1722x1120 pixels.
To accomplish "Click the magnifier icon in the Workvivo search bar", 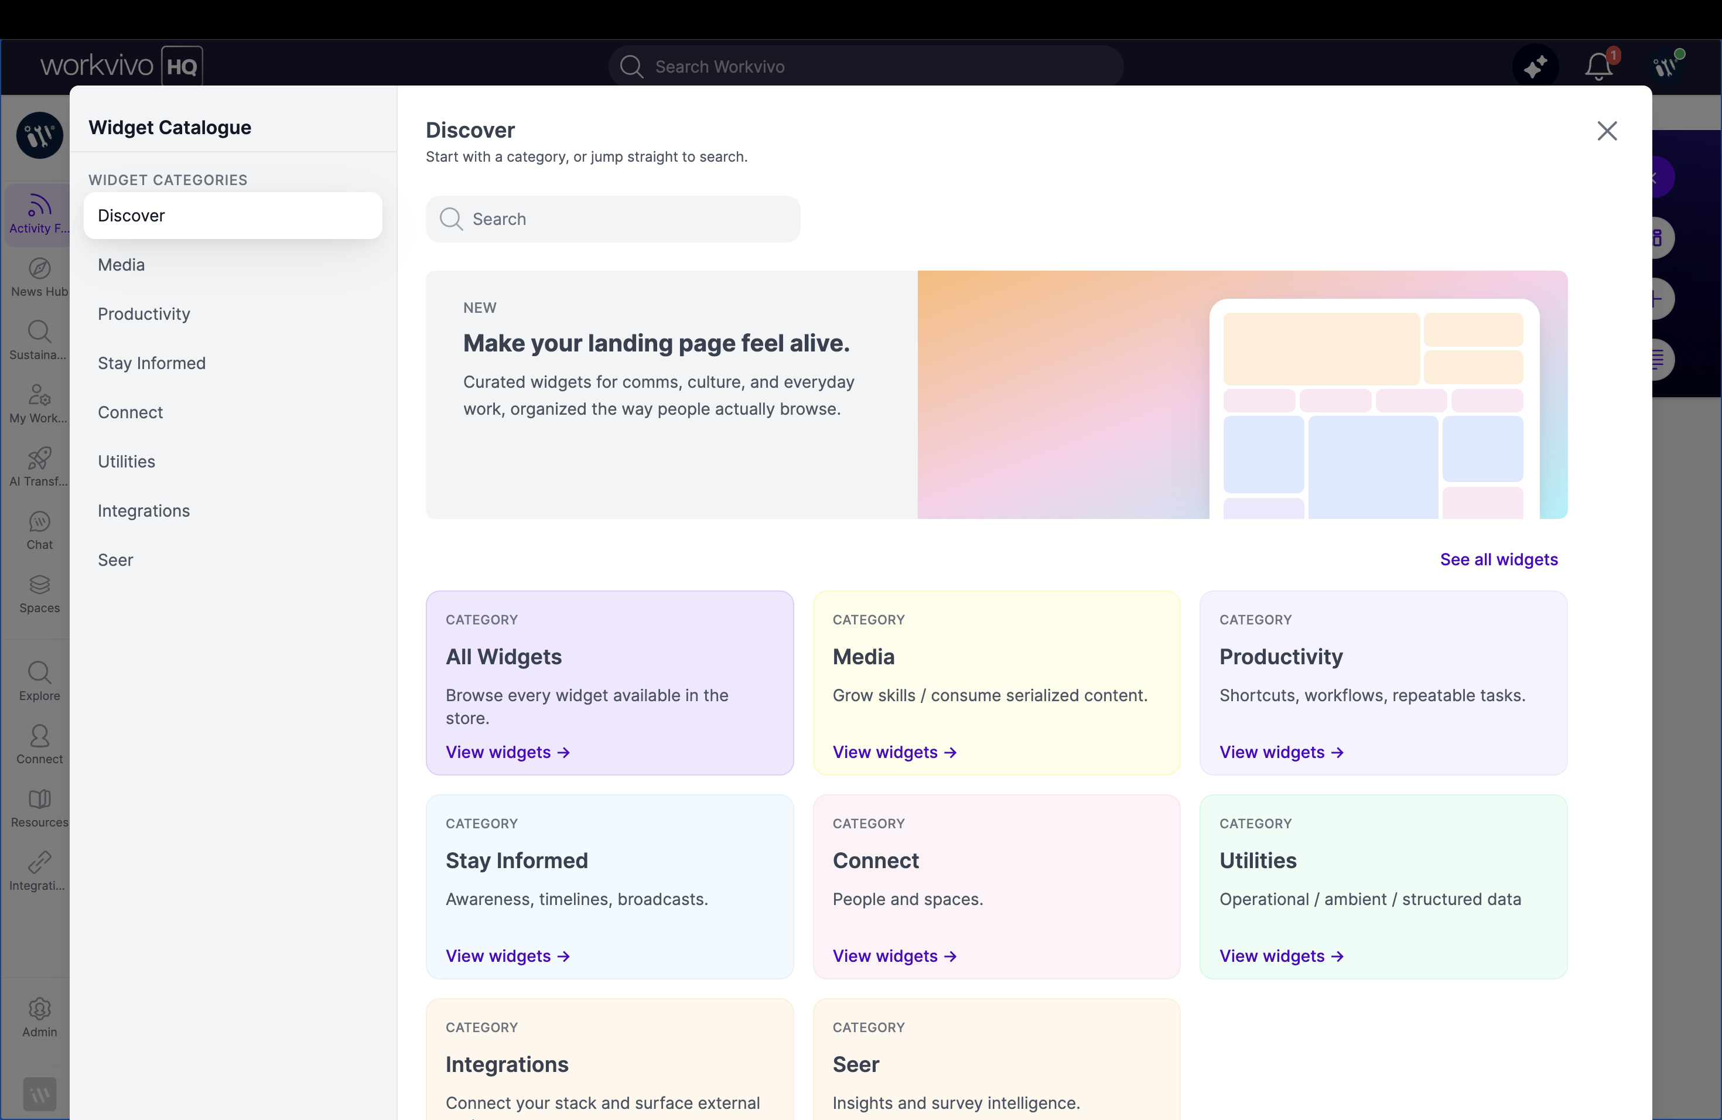I will coord(631,67).
